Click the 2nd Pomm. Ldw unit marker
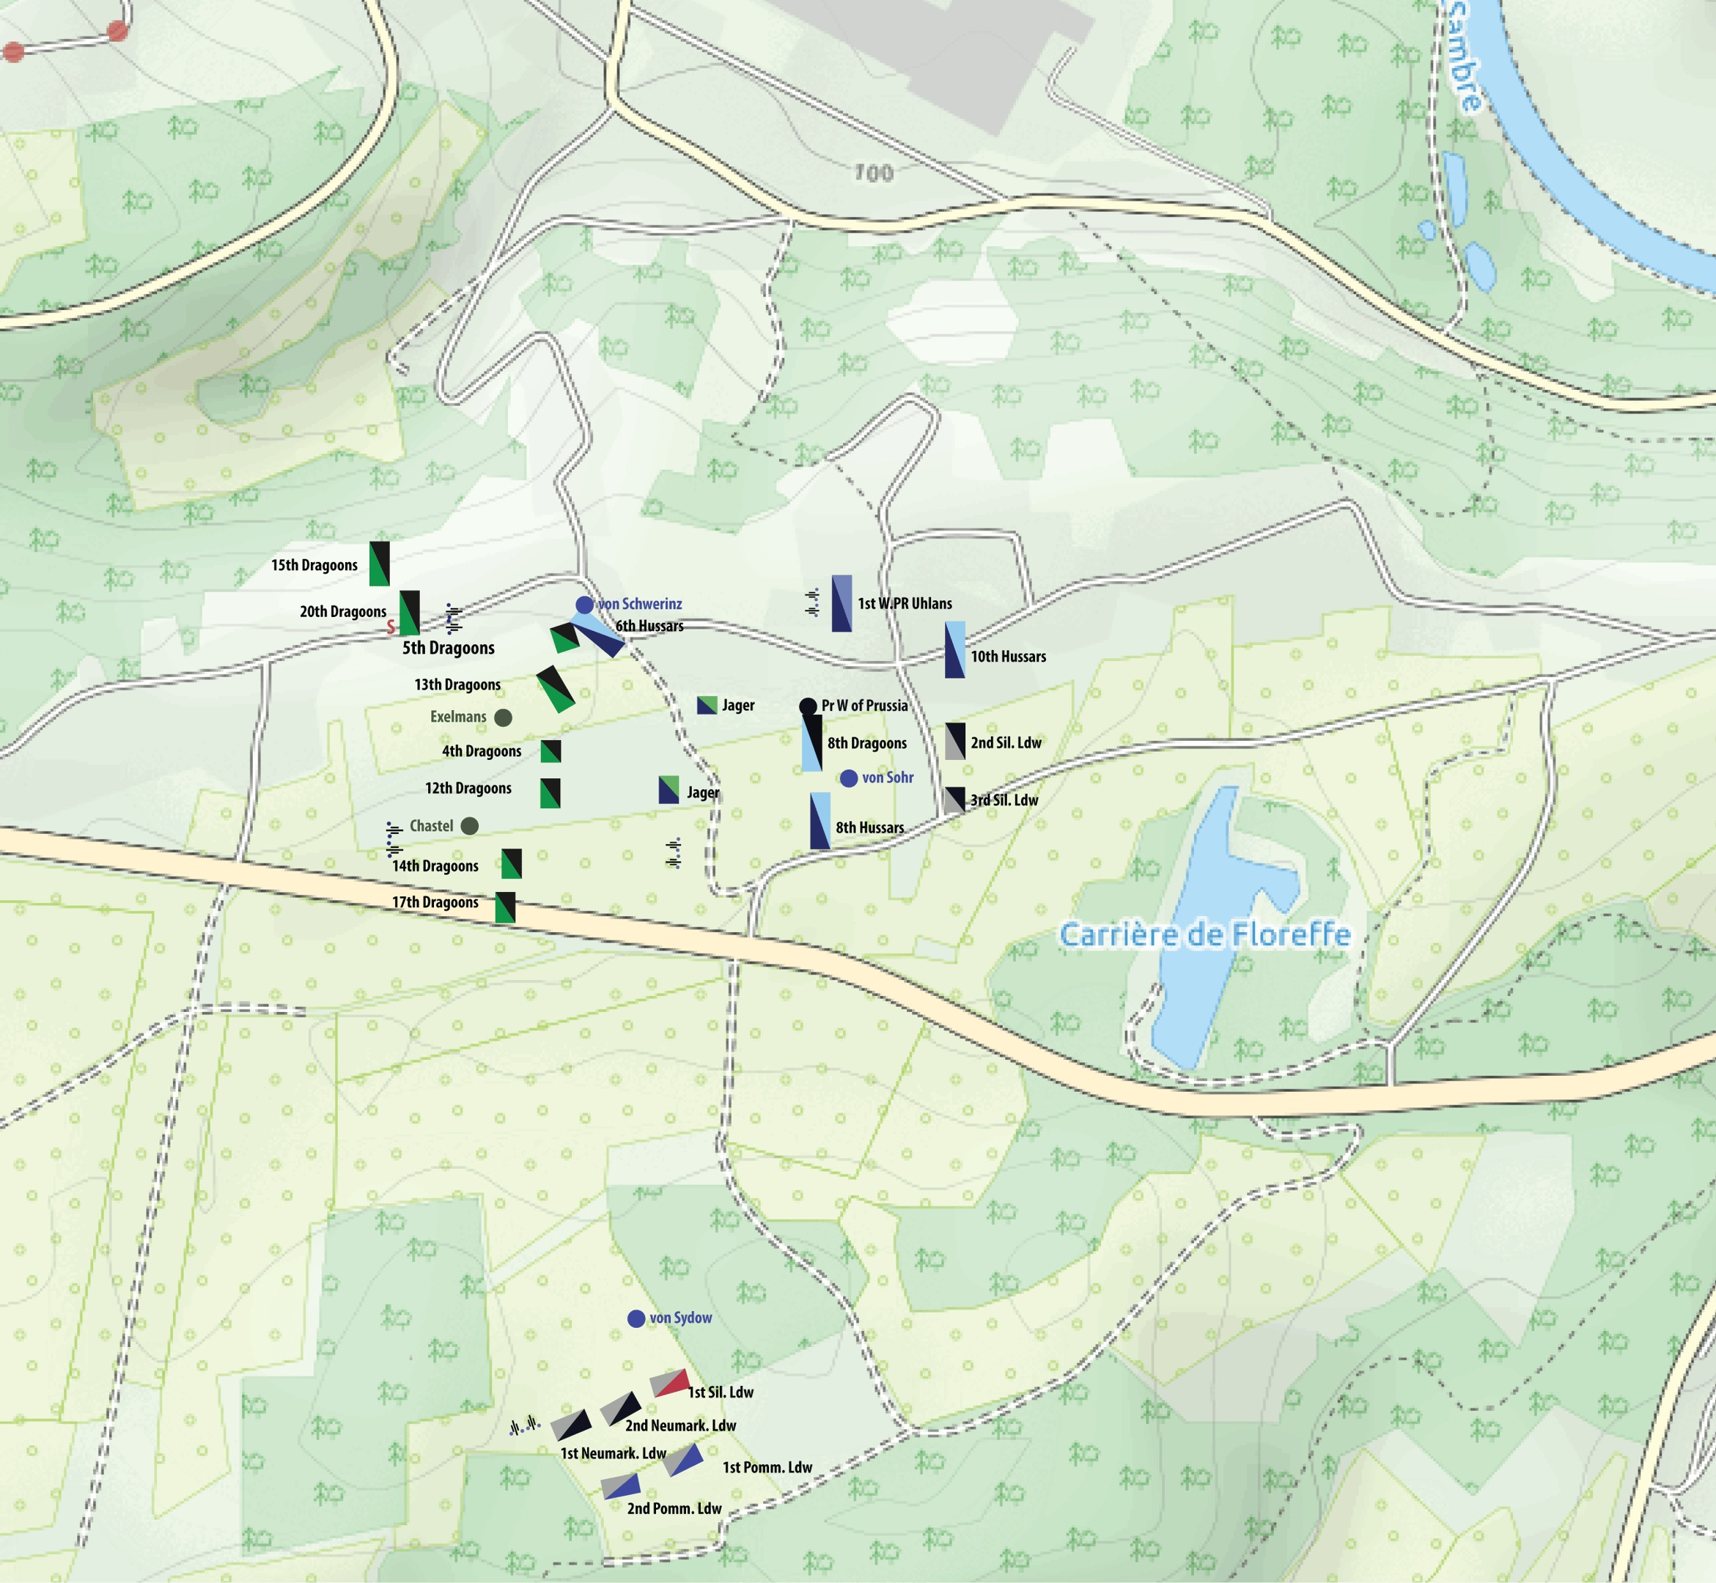The image size is (1716, 1583). pos(621,1487)
